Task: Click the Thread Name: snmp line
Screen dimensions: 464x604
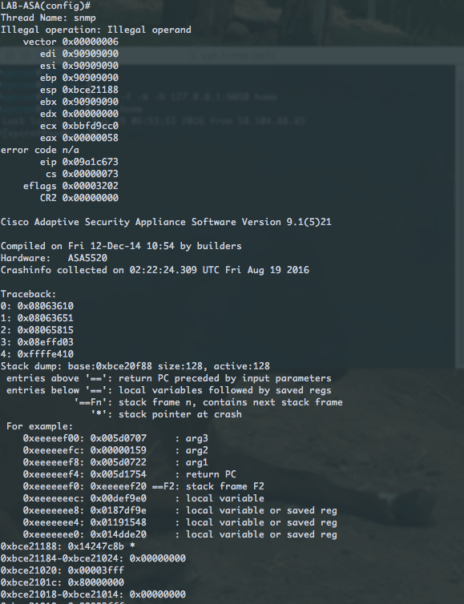Action: coord(48,18)
